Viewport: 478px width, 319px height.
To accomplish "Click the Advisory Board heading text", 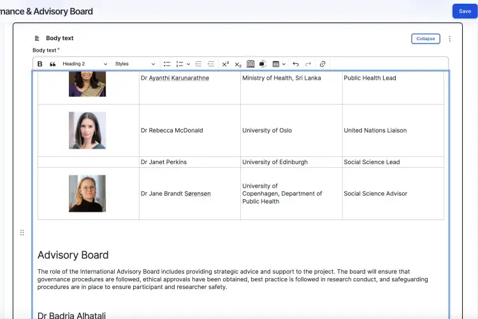I will click(x=73, y=255).
